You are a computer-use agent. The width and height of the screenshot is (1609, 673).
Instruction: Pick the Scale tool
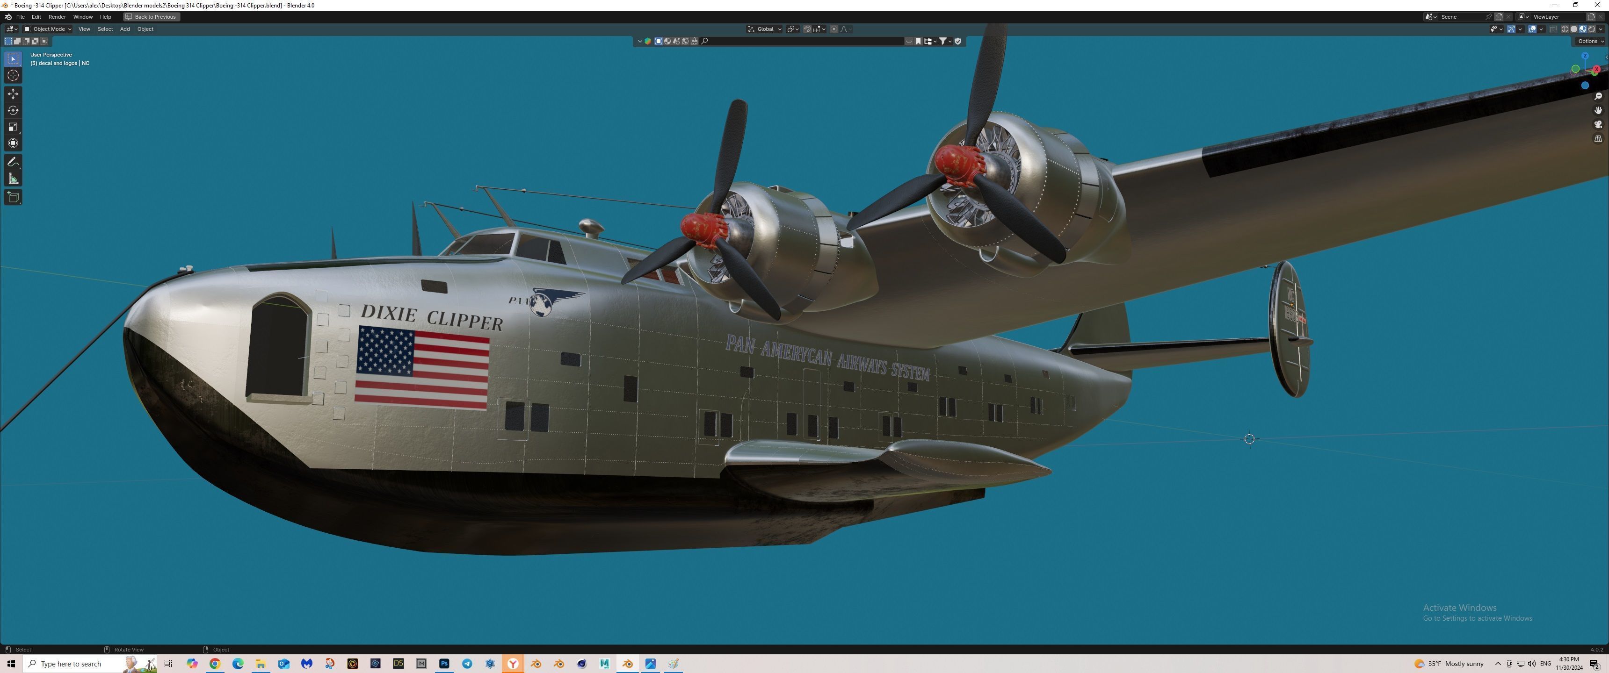click(x=13, y=127)
